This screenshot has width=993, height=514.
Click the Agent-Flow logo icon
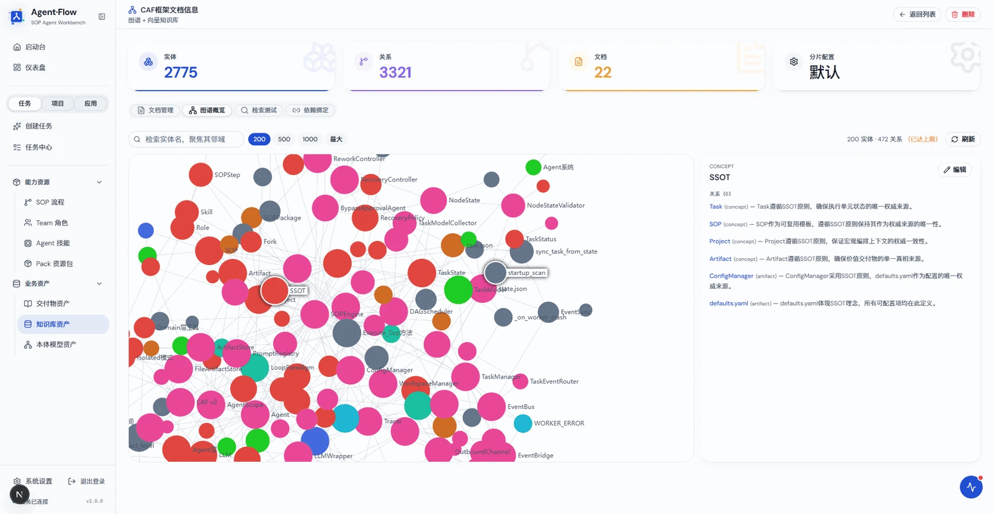point(17,17)
